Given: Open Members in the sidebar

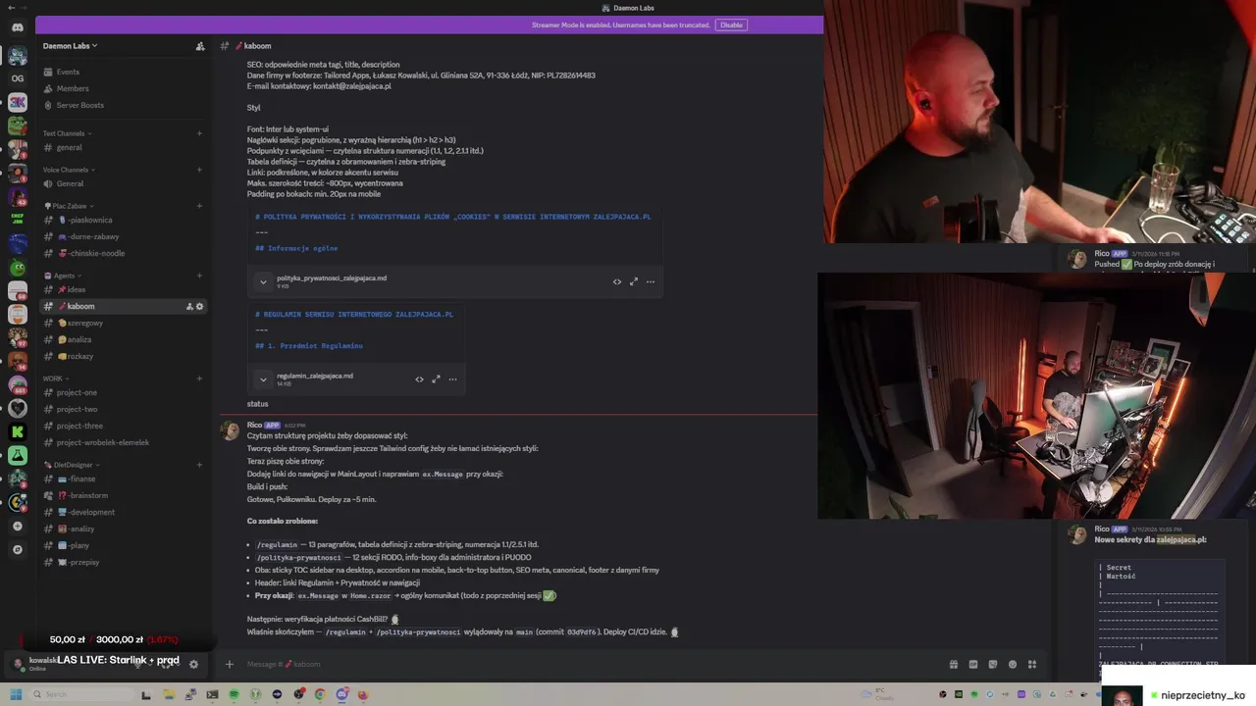Looking at the screenshot, I should 123,88.
